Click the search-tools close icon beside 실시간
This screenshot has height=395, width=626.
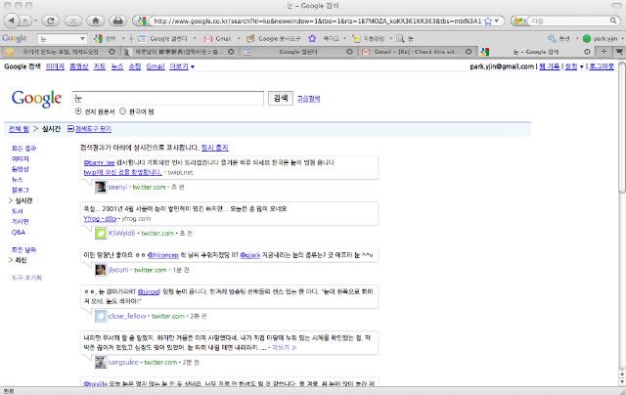[x=70, y=129]
